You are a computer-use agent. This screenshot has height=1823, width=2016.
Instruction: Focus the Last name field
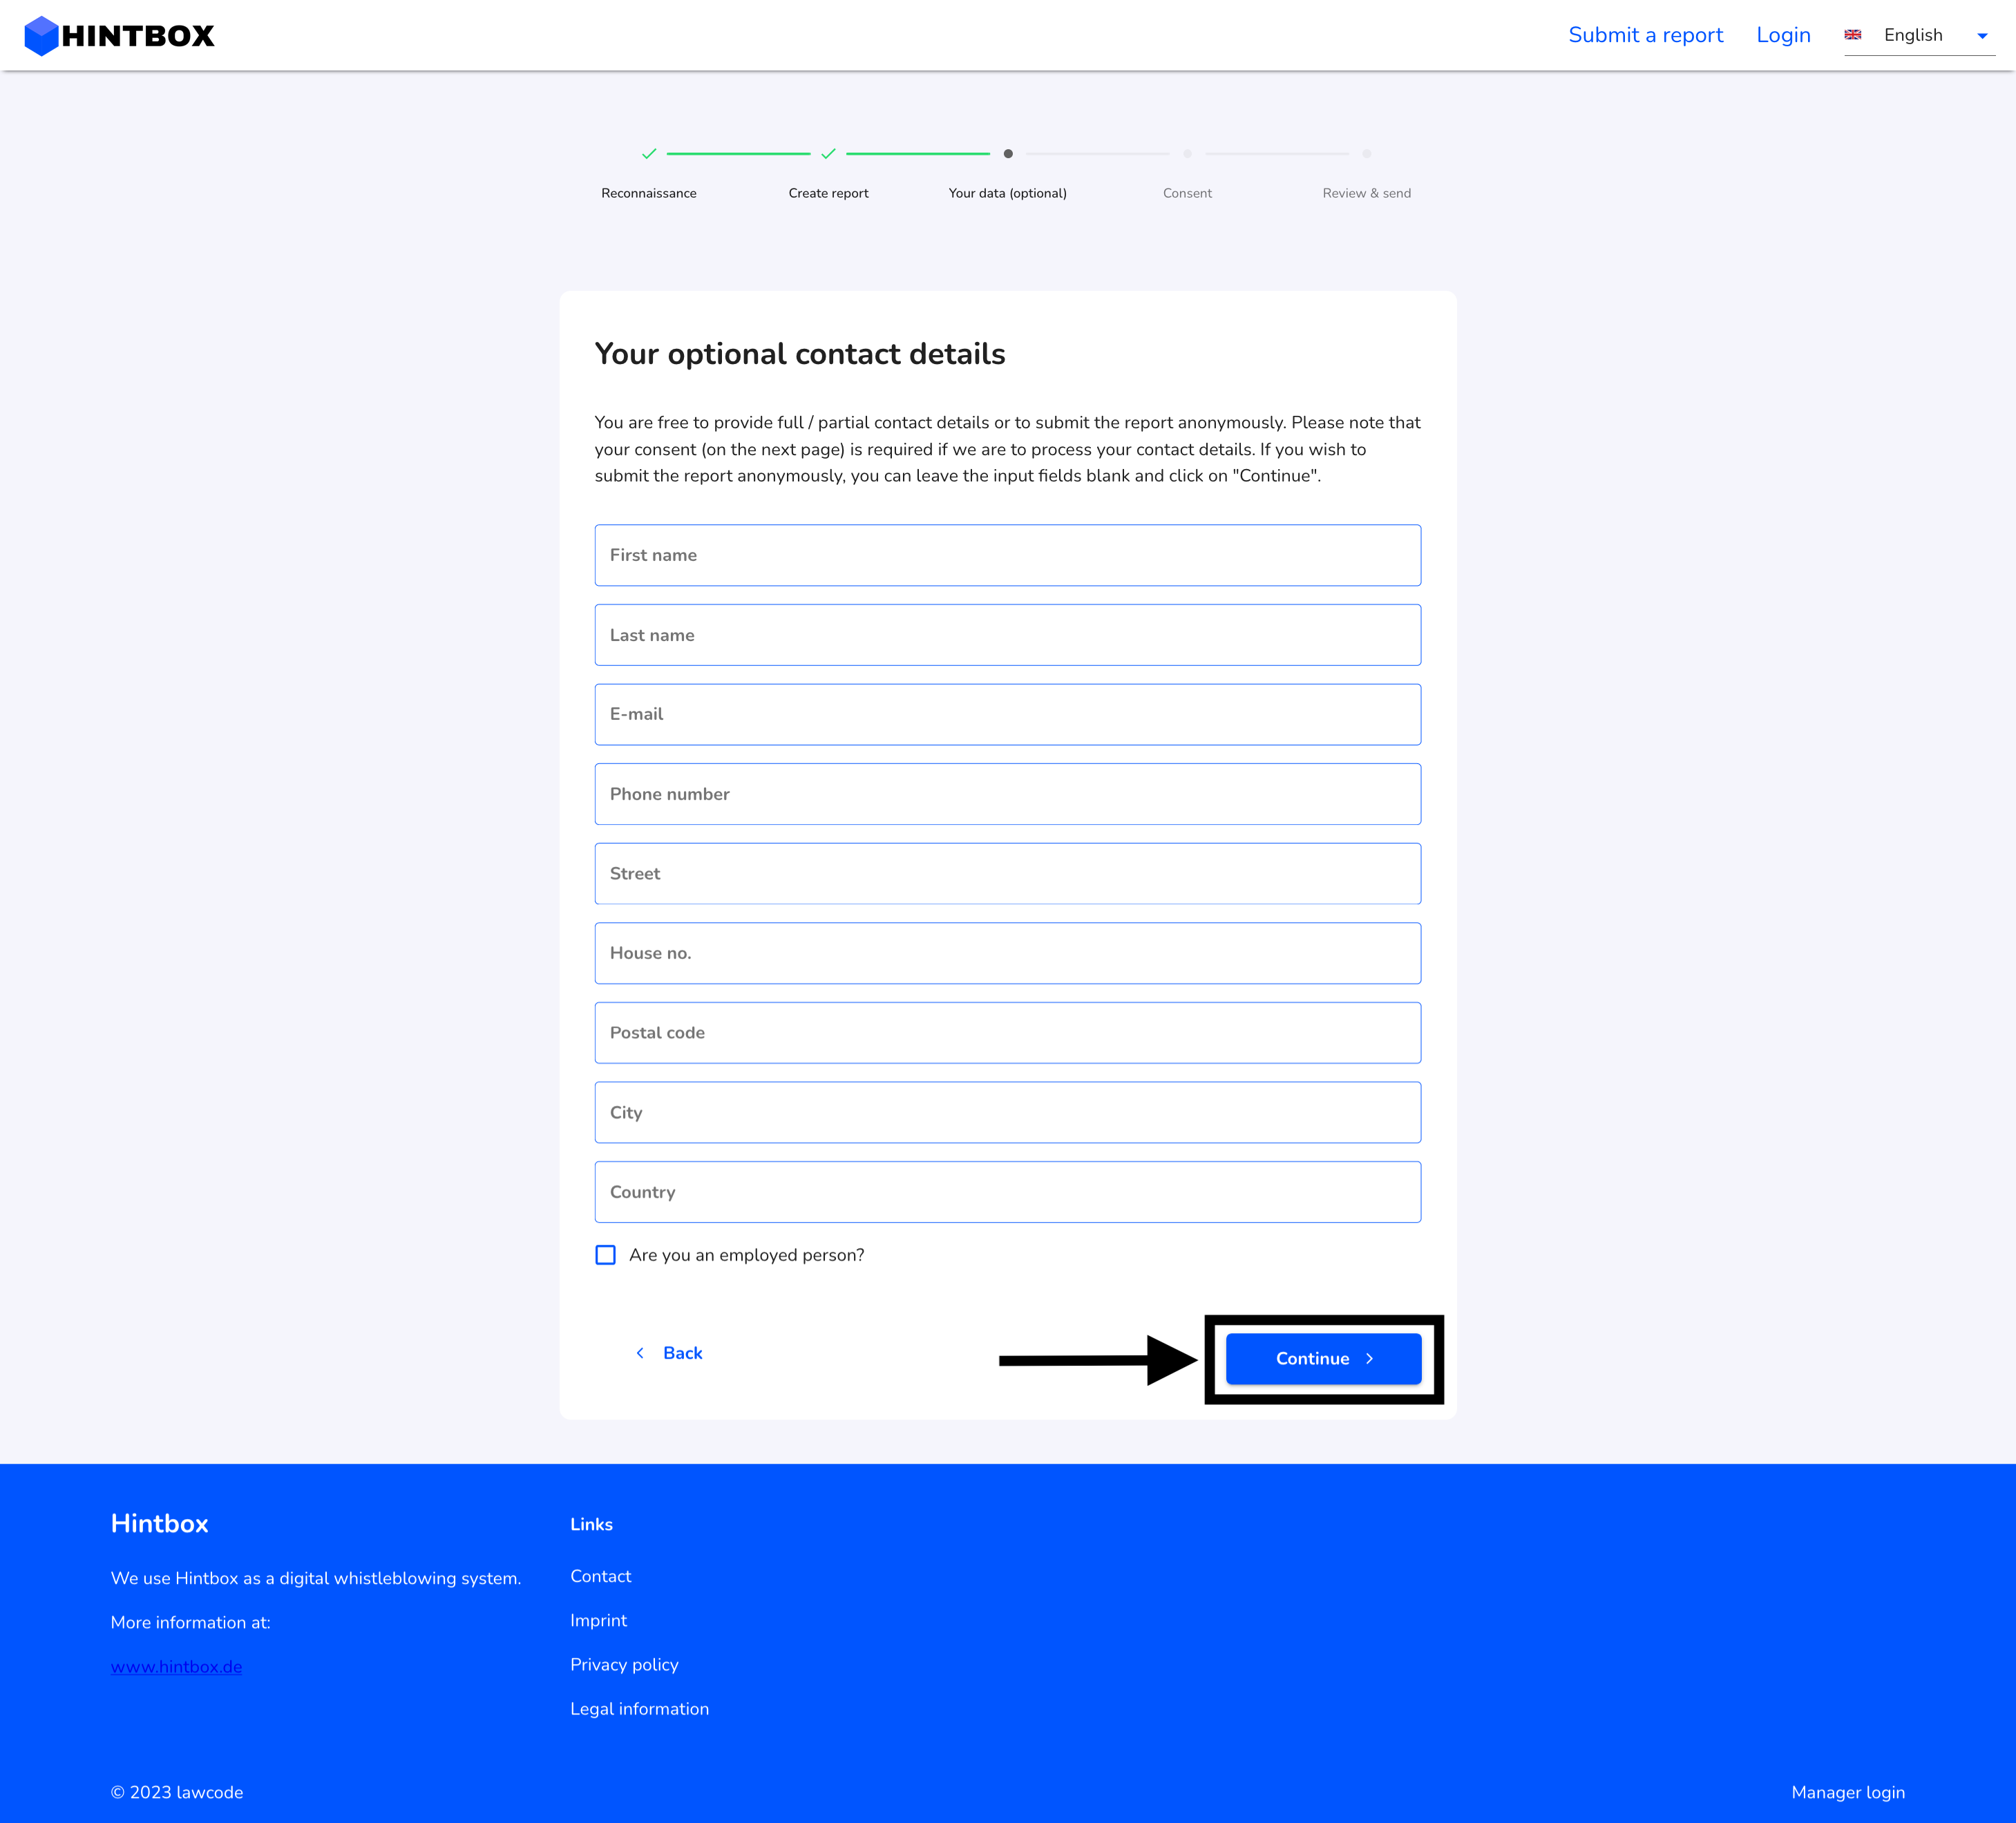tap(1008, 635)
